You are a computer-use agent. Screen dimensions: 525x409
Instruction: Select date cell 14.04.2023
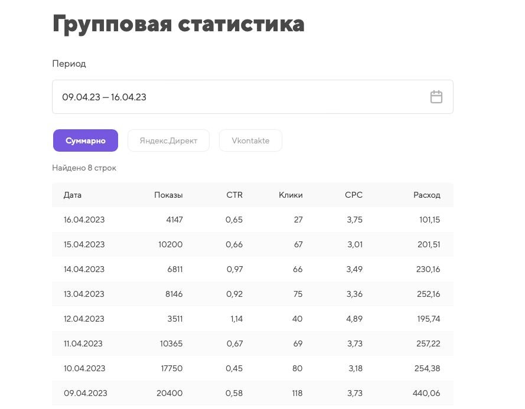pos(84,269)
